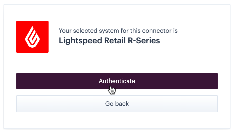Return to previous step via Go back
Image resolution: width=233 pixels, height=134 pixels.
(x=117, y=104)
